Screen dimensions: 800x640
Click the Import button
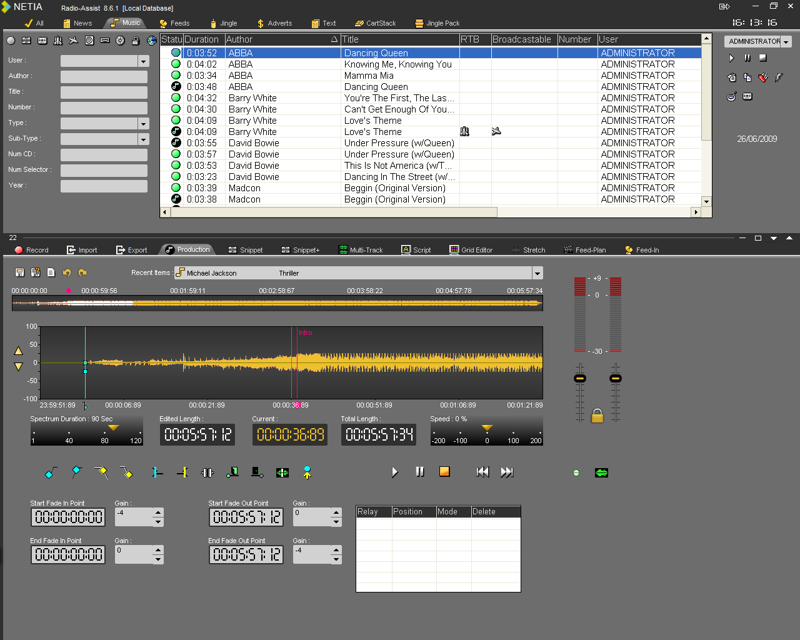coord(82,250)
